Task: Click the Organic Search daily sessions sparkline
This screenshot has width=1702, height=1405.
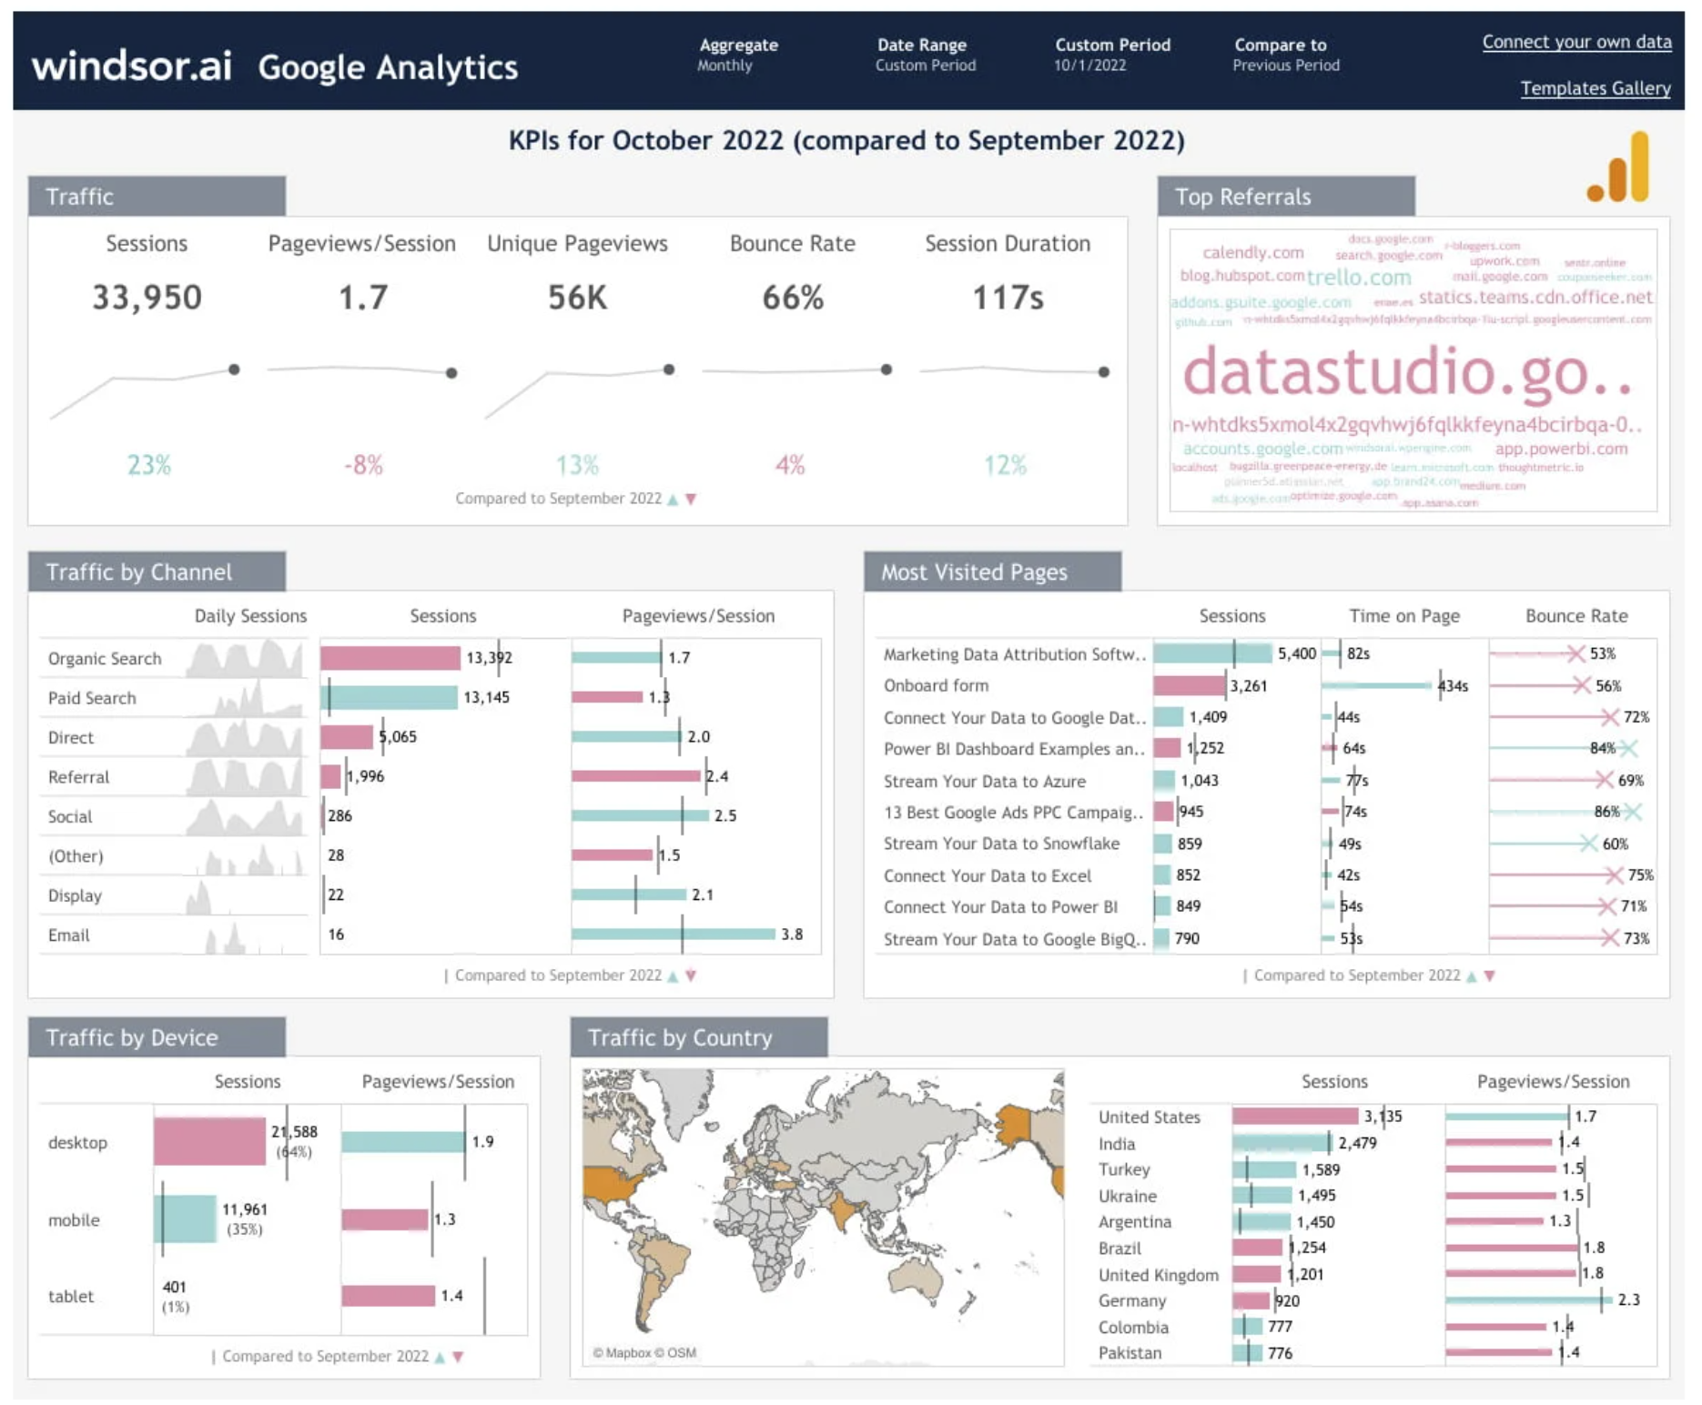Action: (x=244, y=658)
